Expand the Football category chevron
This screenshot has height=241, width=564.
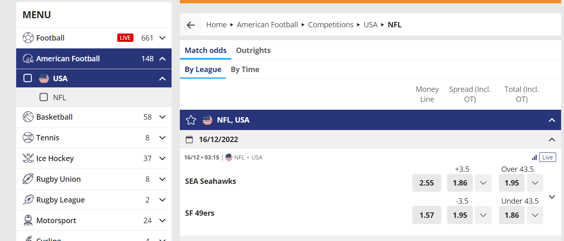[x=162, y=38]
